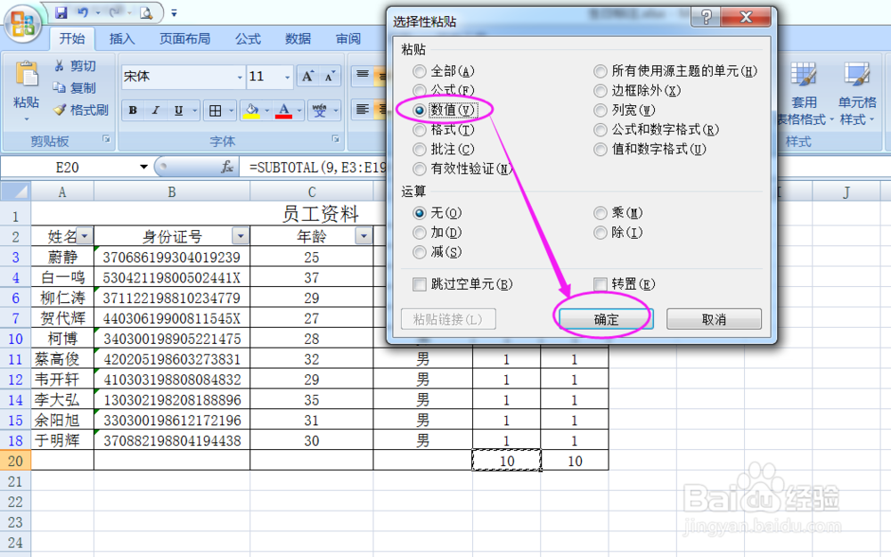Image resolution: width=891 pixels, height=557 pixels.
Task: Switch to the 插入 ribbon tab
Action: (x=121, y=38)
